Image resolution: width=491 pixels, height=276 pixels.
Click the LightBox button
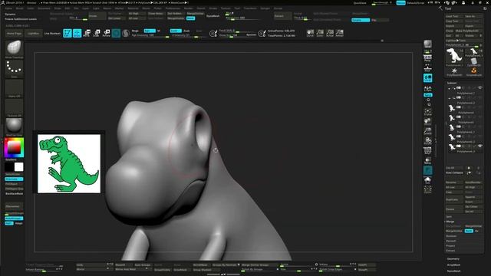(33, 33)
